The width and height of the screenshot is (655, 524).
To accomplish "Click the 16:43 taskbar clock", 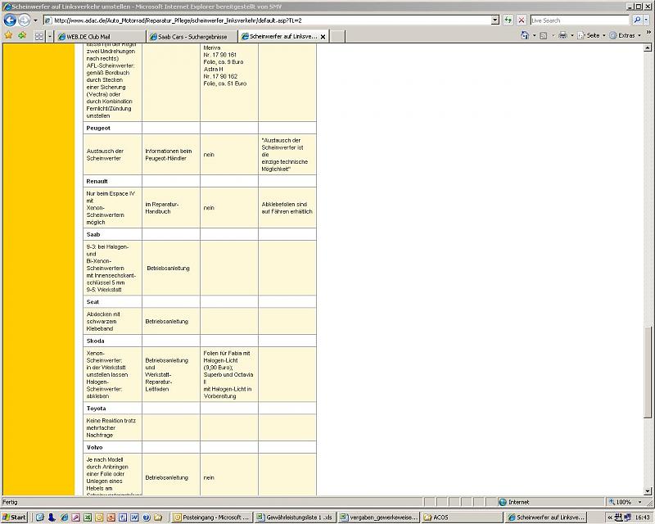I will pos(642,517).
